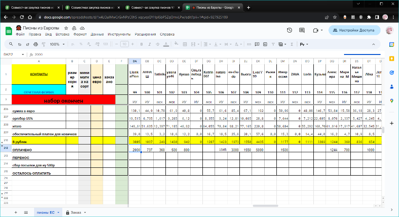Click the Google Sheets home logo
The height and width of the screenshot is (217, 399).
tap(8, 30)
